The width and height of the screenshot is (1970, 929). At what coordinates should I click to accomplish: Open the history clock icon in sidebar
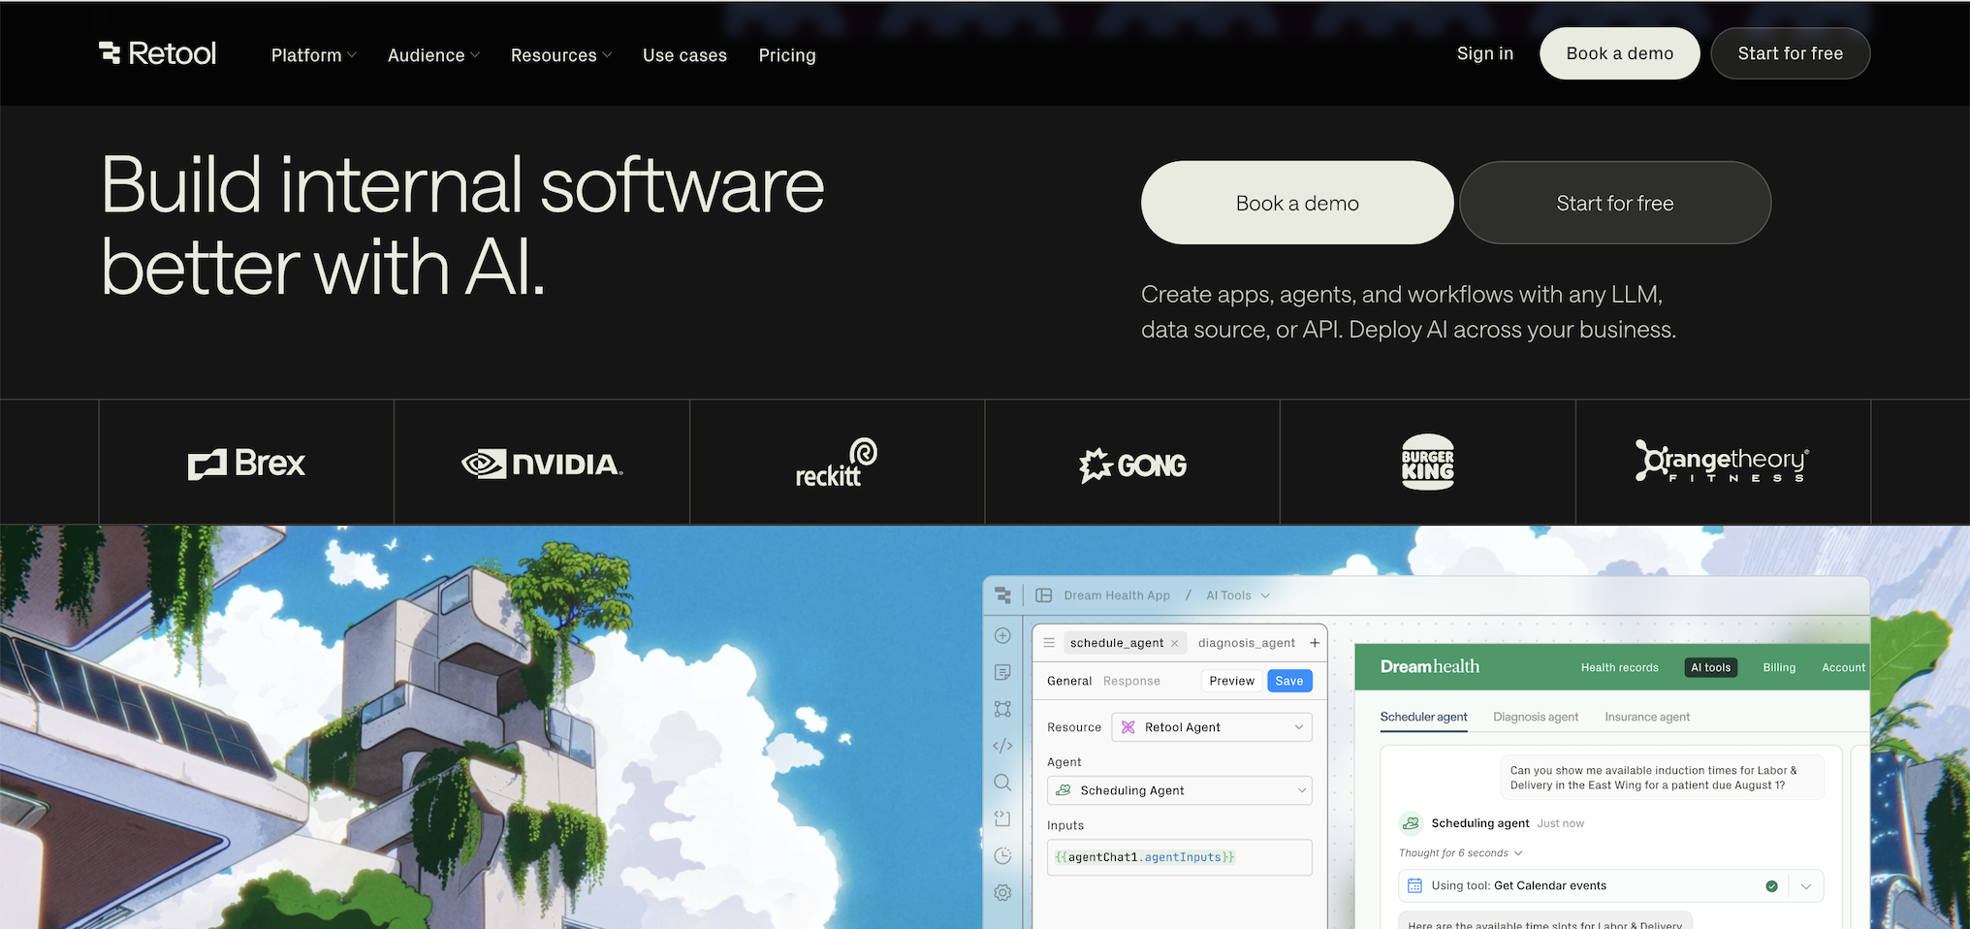(x=1002, y=855)
